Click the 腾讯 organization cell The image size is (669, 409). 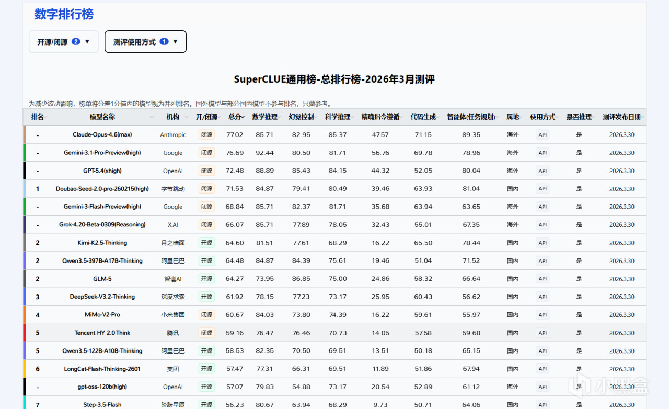pos(173,333)
